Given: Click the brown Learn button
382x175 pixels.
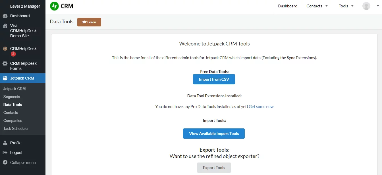Looking at the screenshot, I should point(89,22).
